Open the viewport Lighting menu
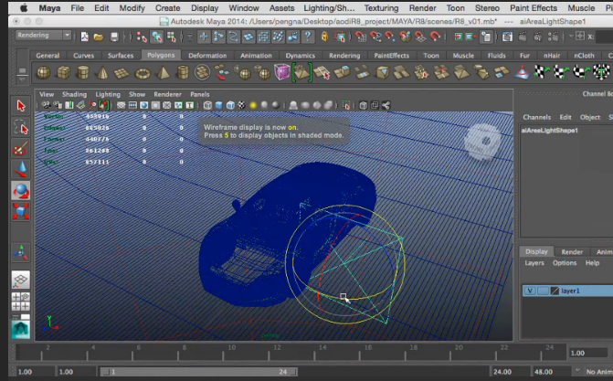 tap(108, 94)
